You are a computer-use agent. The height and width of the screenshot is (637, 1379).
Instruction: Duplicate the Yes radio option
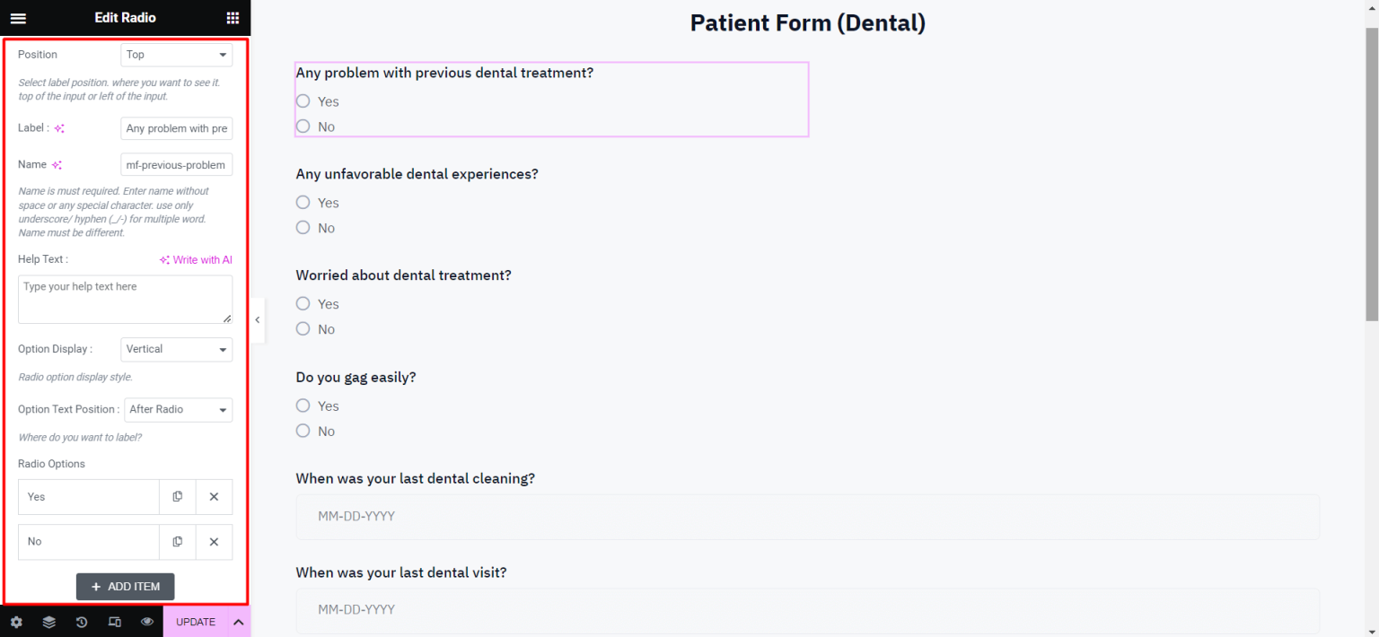(178, 496)
